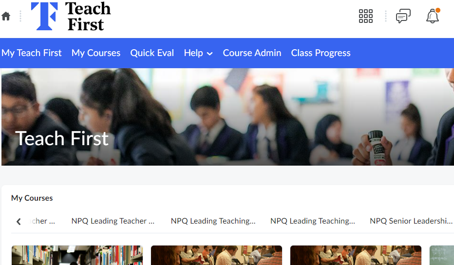Go to the home icon
Viewport: 454px width, 265px height.
coord(6,16)
